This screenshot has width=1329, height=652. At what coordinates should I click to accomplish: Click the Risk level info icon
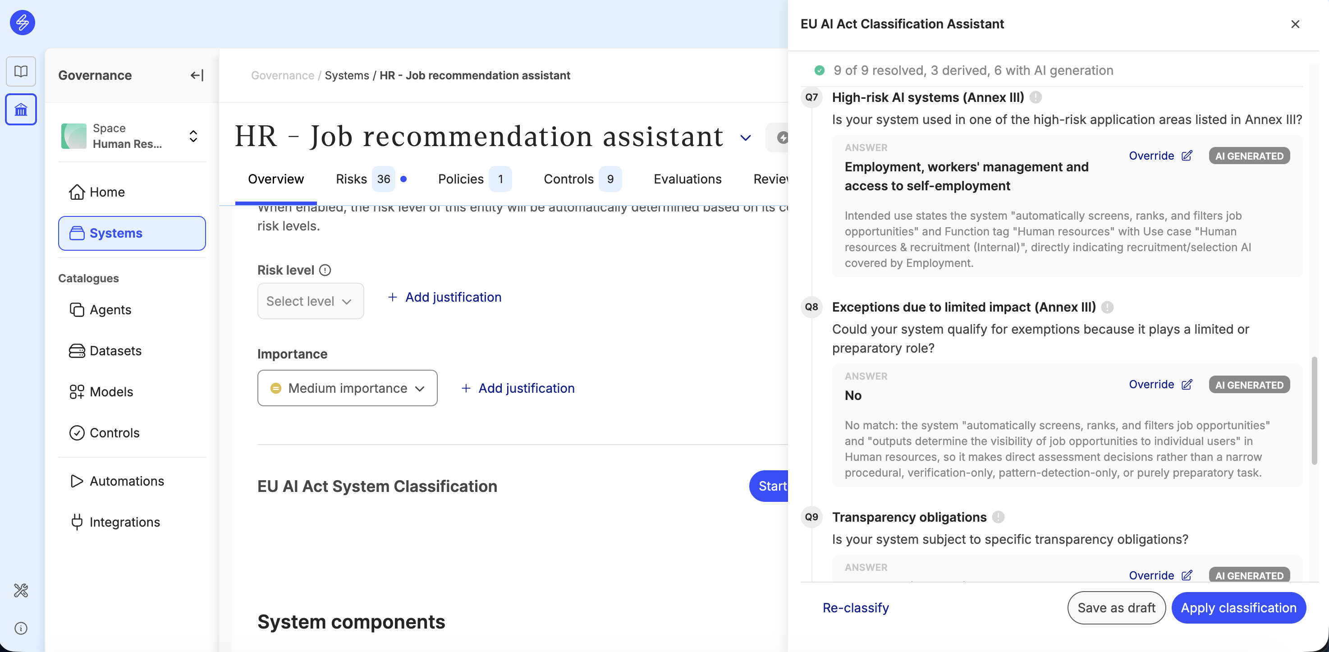click(x=325, y=270)
